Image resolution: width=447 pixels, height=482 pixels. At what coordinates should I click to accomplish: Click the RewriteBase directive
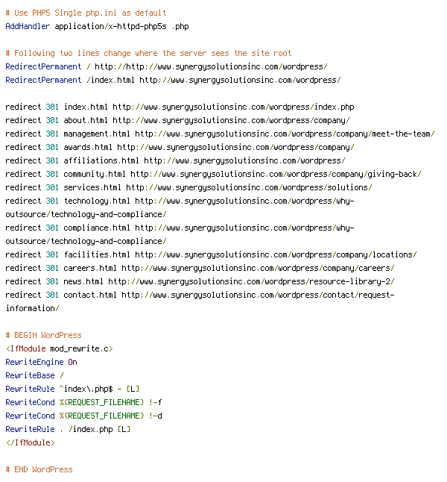point(30,375)
